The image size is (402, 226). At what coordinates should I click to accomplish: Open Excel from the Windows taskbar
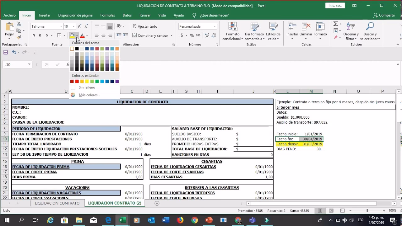[121, 220]
